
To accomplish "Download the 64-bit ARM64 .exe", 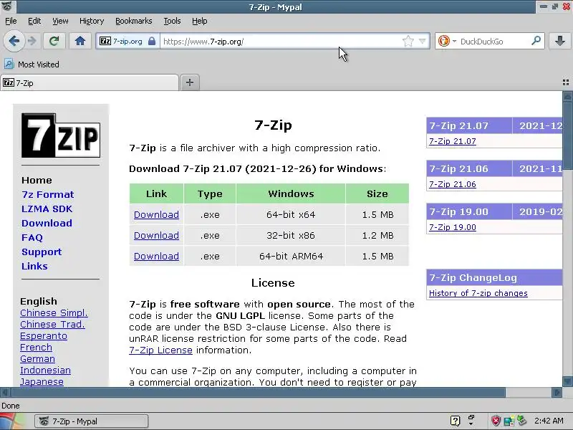I will pyautogui.click(x=156, y=257).
